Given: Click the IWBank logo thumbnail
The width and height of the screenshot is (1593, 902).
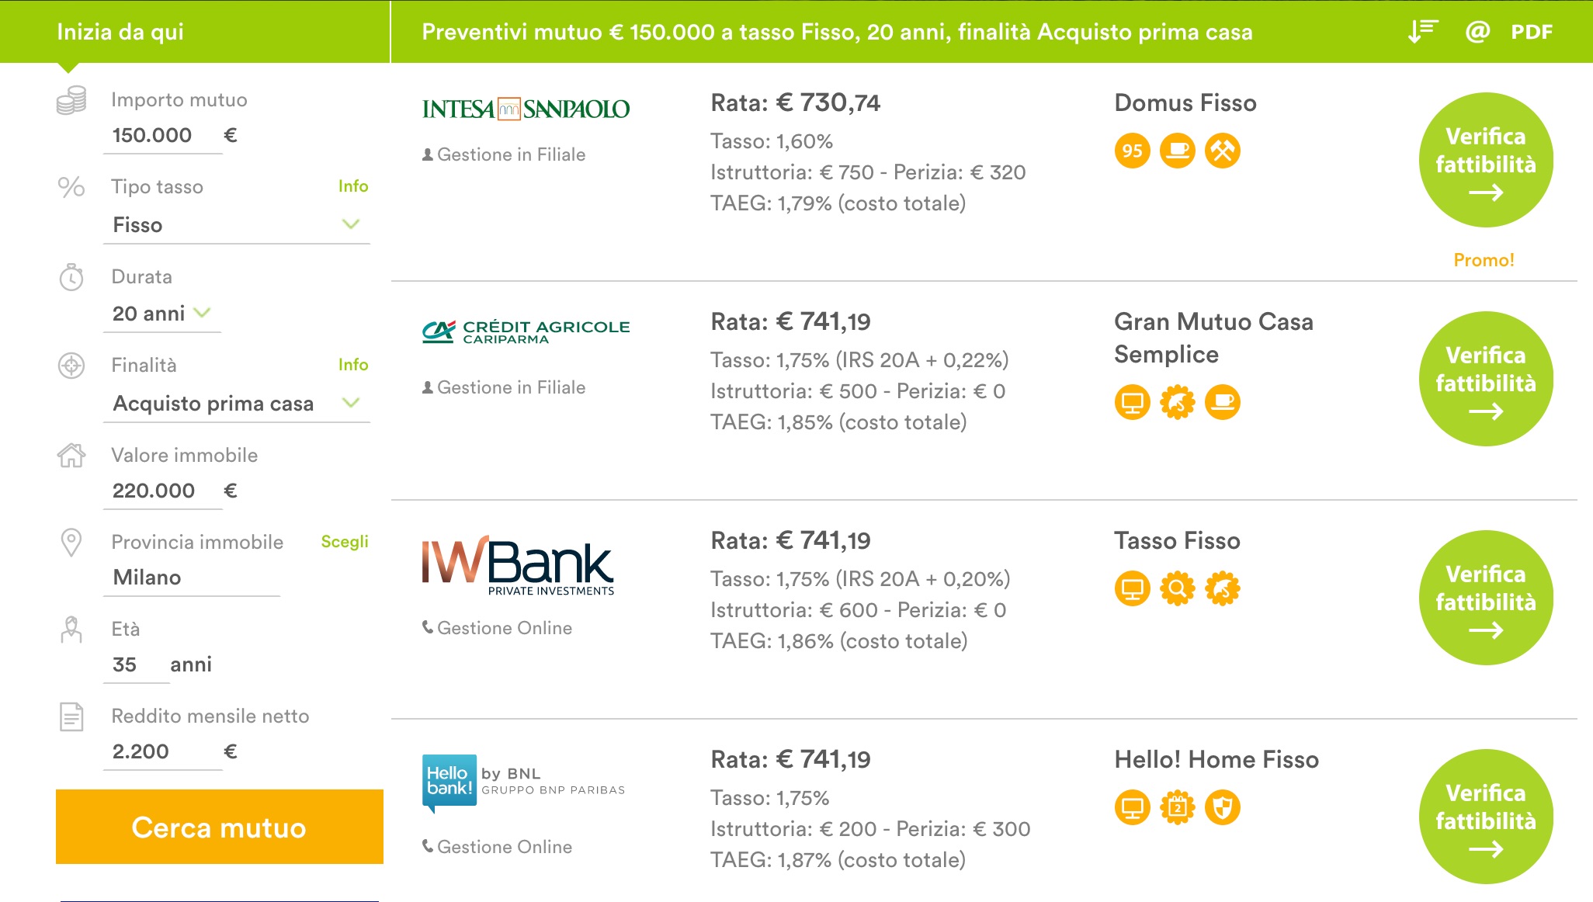Looking at the screenshot, I should 519,565.
